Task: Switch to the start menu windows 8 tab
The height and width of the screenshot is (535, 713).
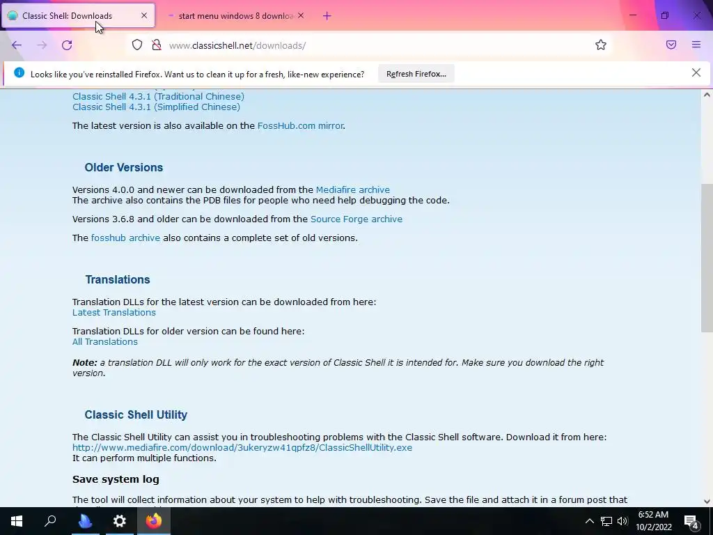Action: pos(235,16)
